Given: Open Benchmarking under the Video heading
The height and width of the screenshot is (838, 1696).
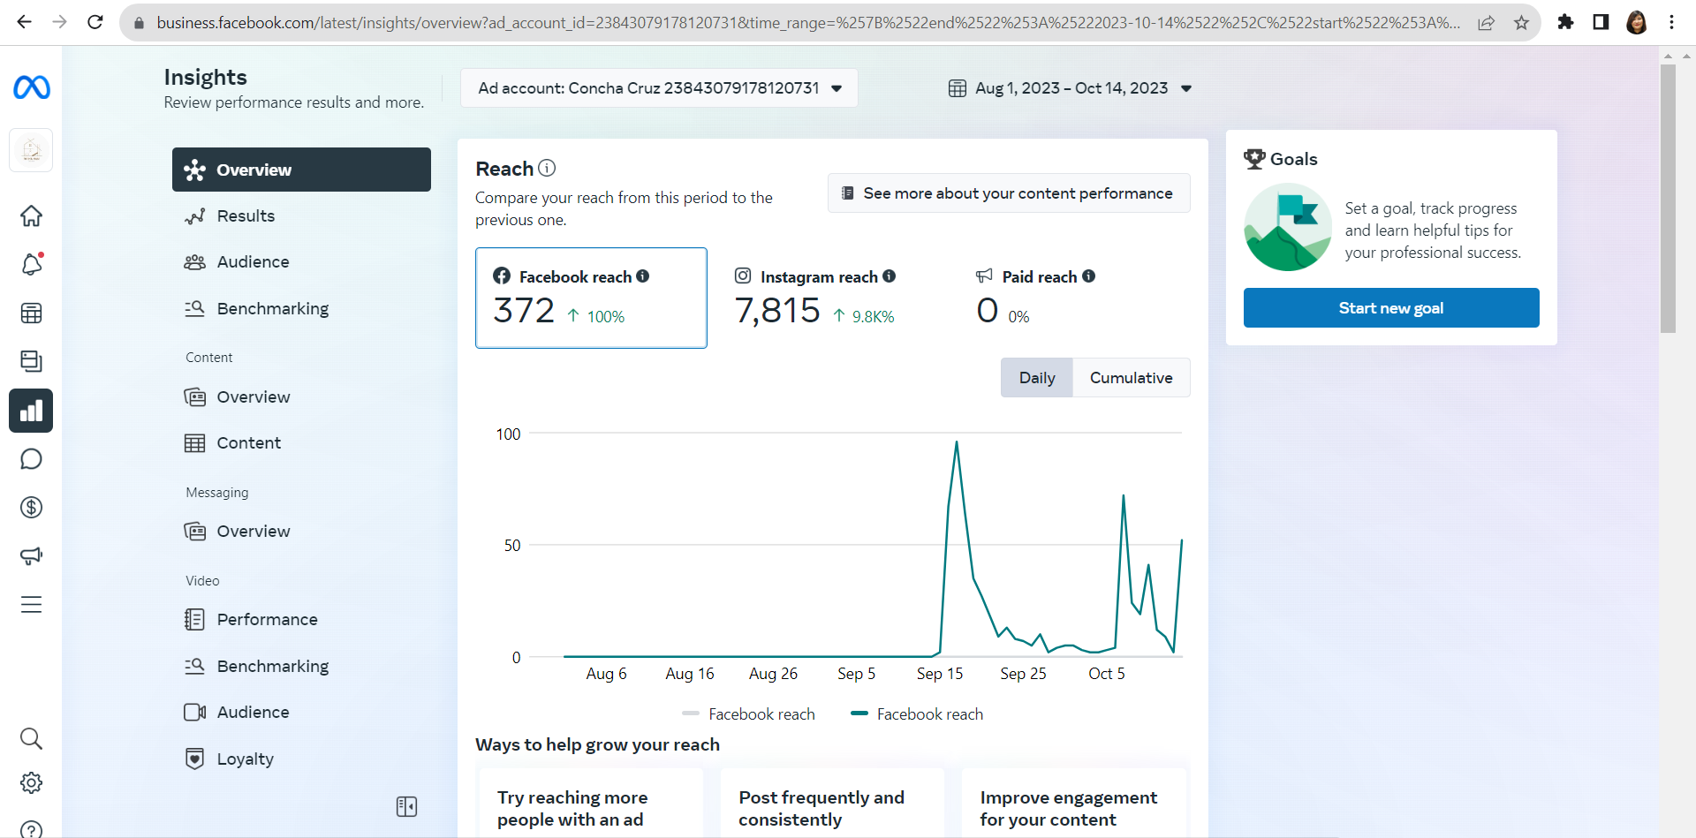Looking at the screenshot, I should click(x=301, y=667).
